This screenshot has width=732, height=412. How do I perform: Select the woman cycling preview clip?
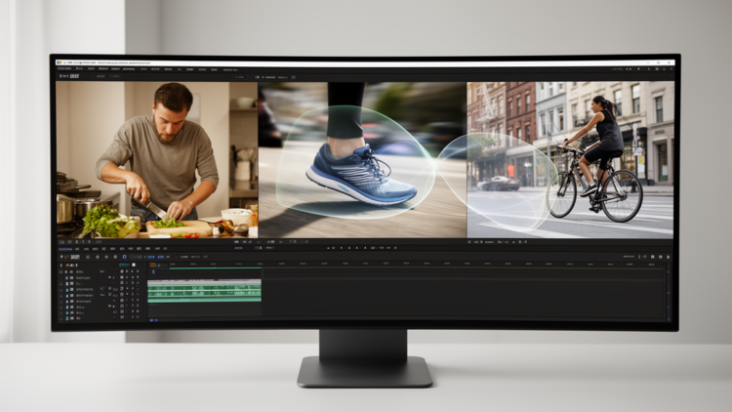point(571,160)
